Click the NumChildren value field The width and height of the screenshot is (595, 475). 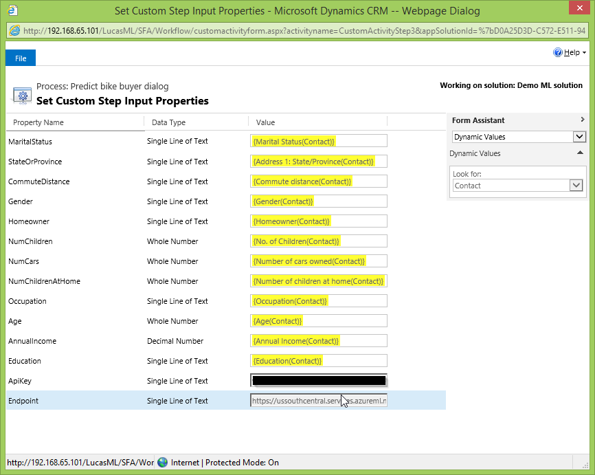[319, 241]
